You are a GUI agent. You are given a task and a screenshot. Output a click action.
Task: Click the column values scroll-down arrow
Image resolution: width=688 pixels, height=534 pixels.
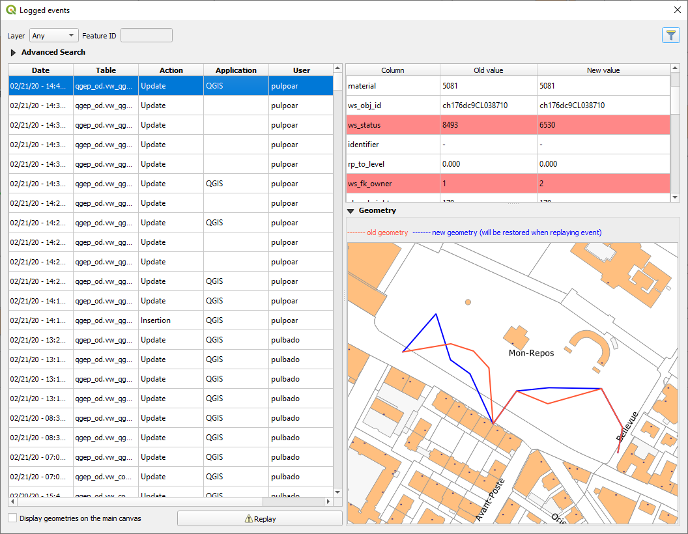click(675, 198)
